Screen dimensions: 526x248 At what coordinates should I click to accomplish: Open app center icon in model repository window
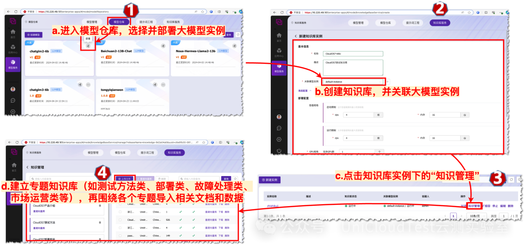[13, 48]
